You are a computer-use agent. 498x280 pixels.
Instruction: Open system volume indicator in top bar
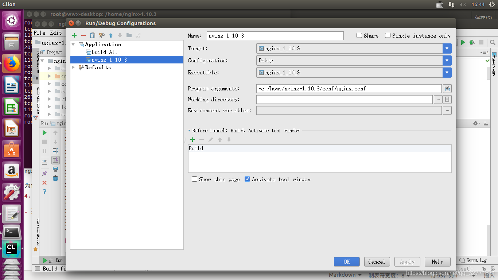[x=463, y=4]
